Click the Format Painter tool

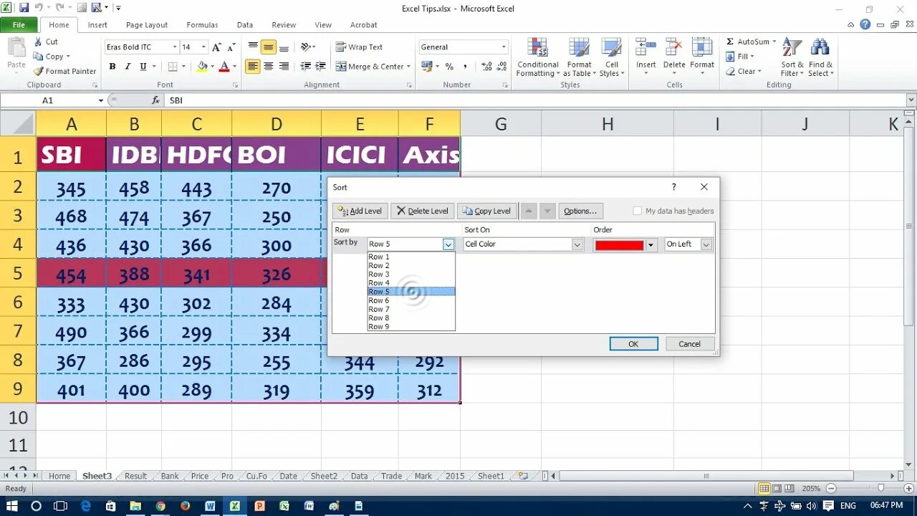(64, 71)
